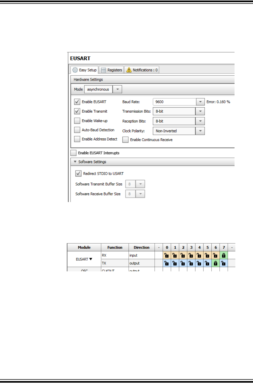The image size is (253, 387).
Task: Click the EUSART panel title
Action: tap(80, 58)
